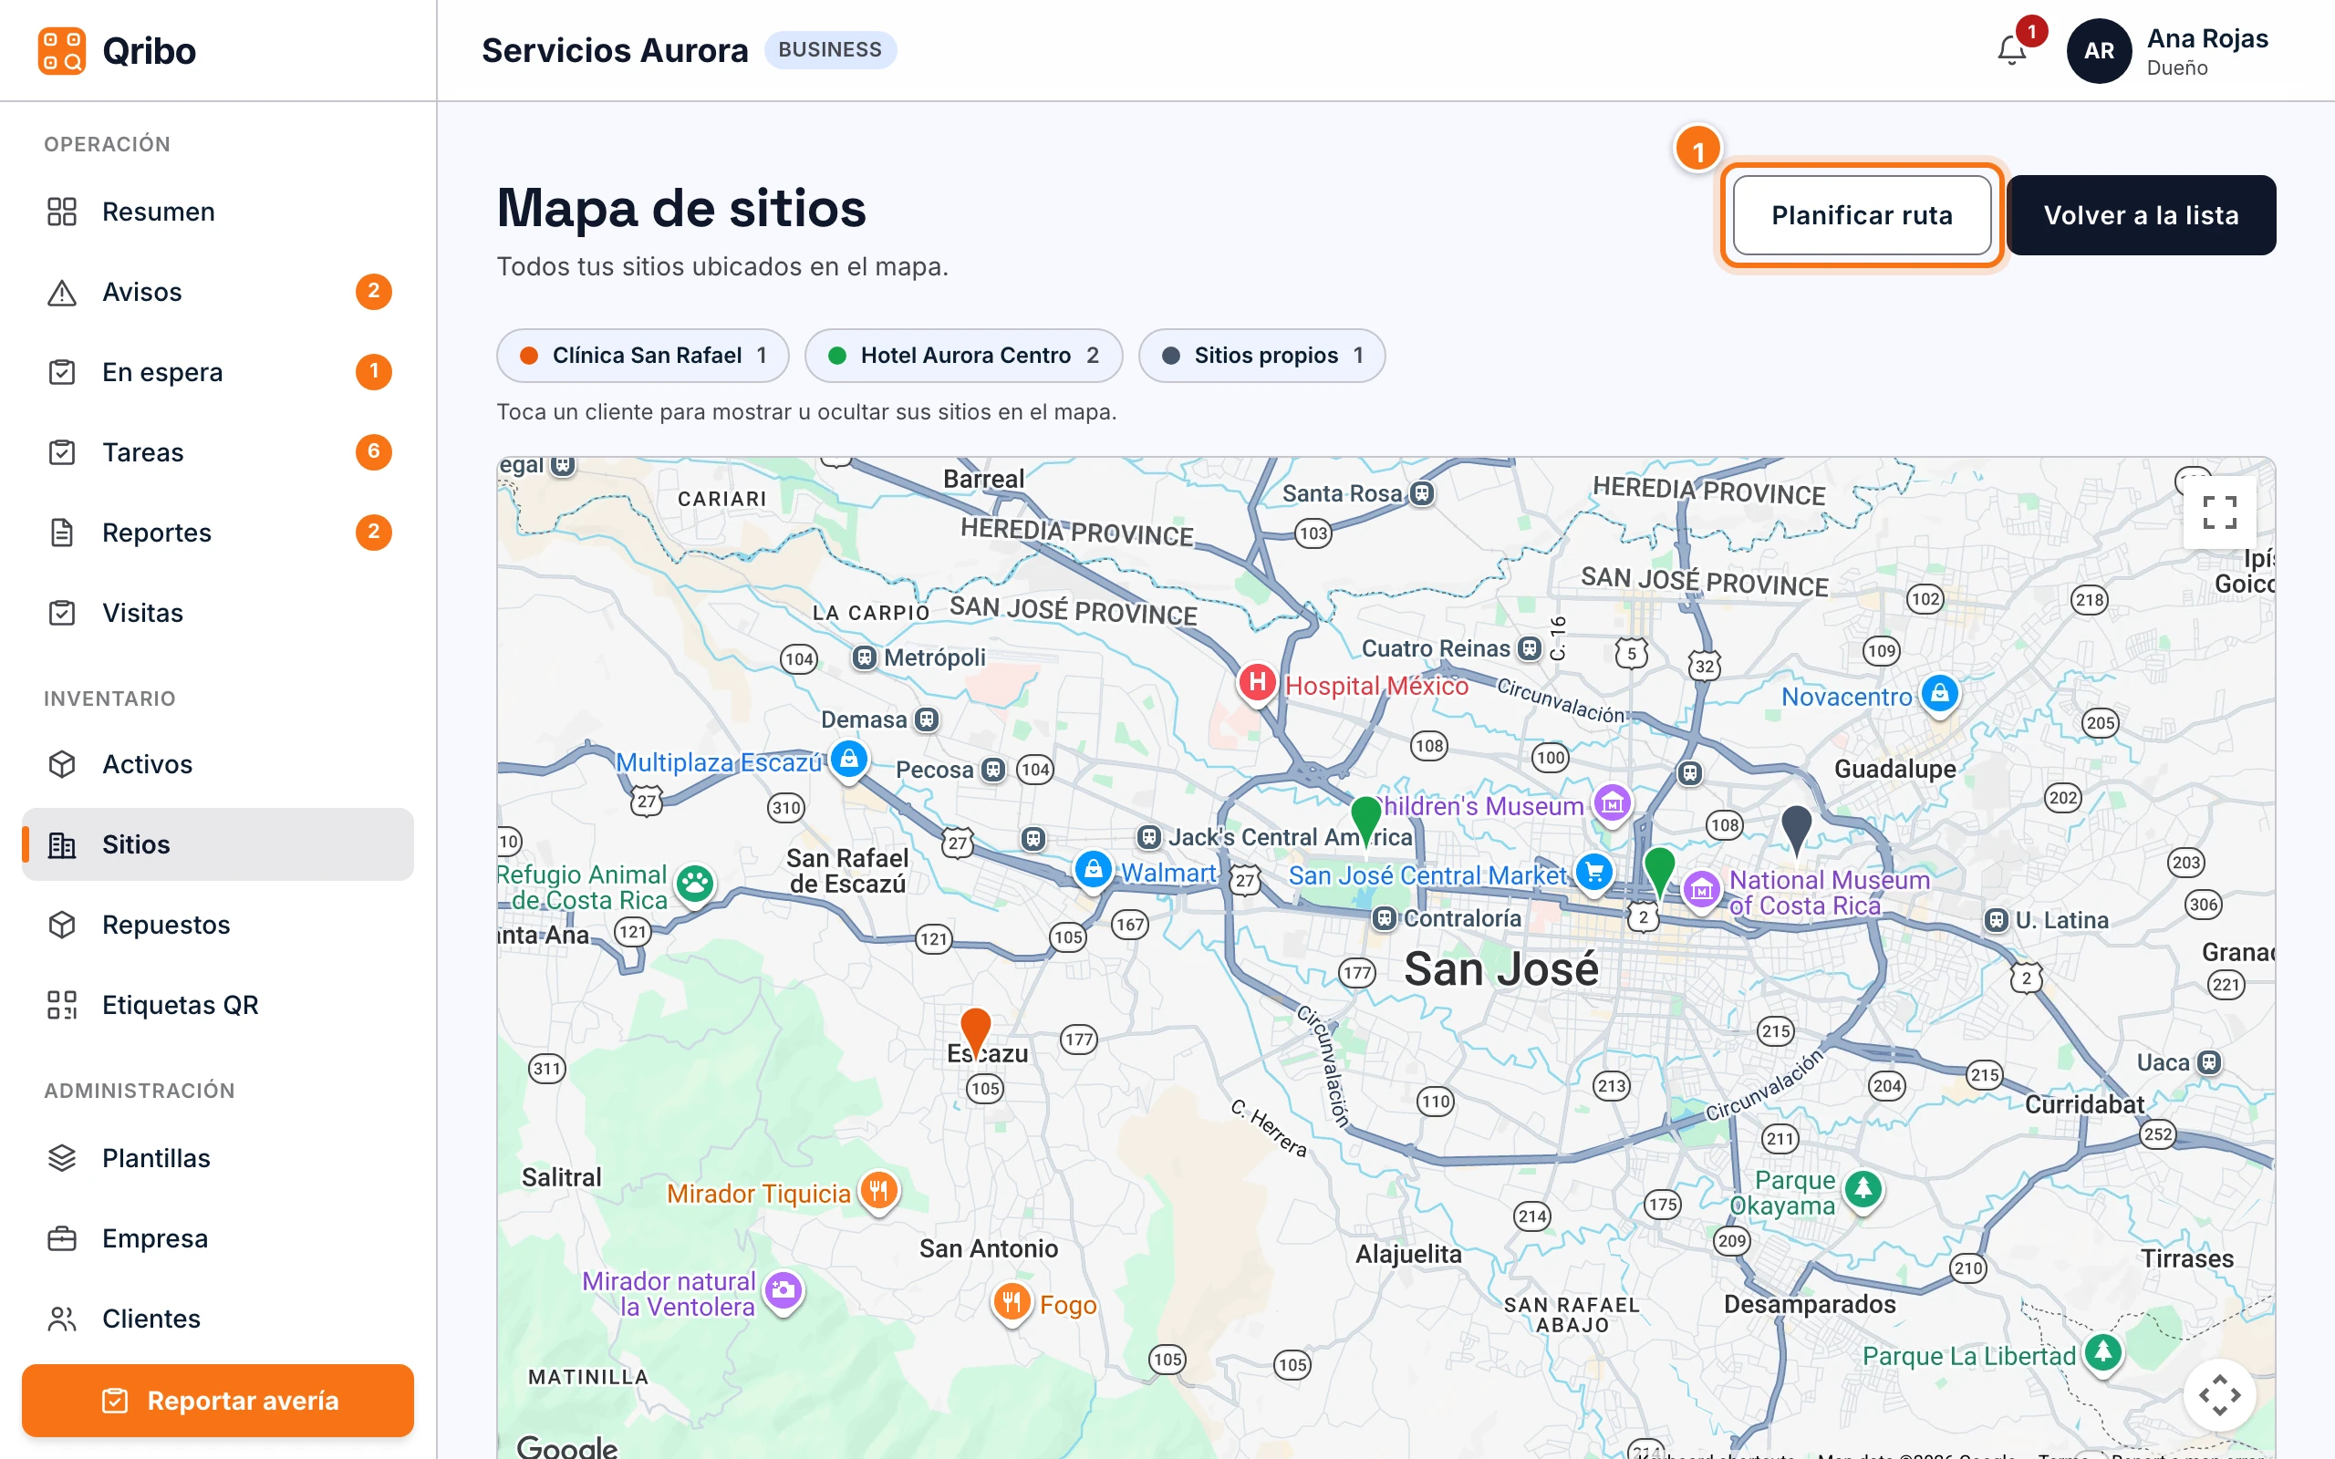
Task: Click the Refugio Animal paw marker
Action: point(695,884)
